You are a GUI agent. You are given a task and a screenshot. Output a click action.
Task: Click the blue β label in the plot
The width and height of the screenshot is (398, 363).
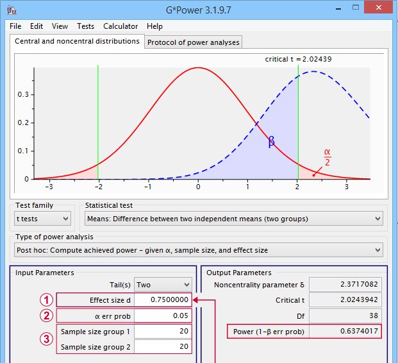coord(271,141)
